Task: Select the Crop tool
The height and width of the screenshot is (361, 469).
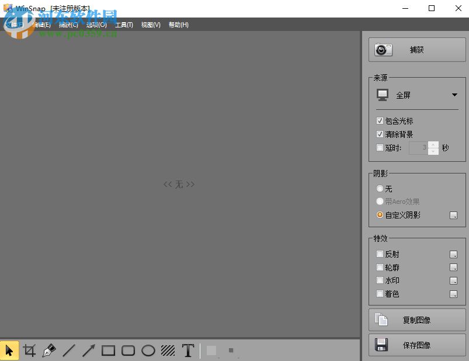Action: pos(29,350)
